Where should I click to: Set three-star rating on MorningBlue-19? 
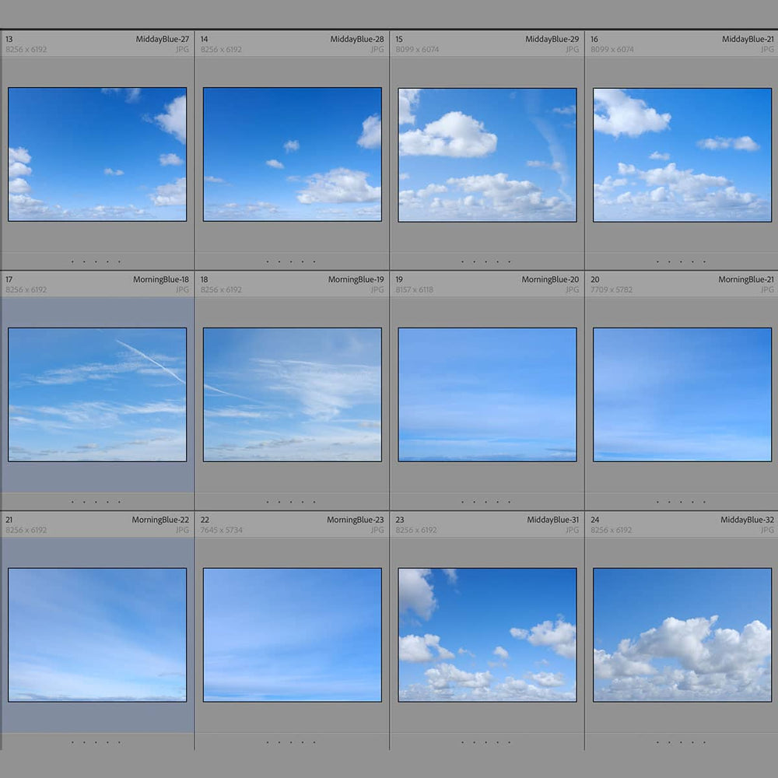point(291,503)
